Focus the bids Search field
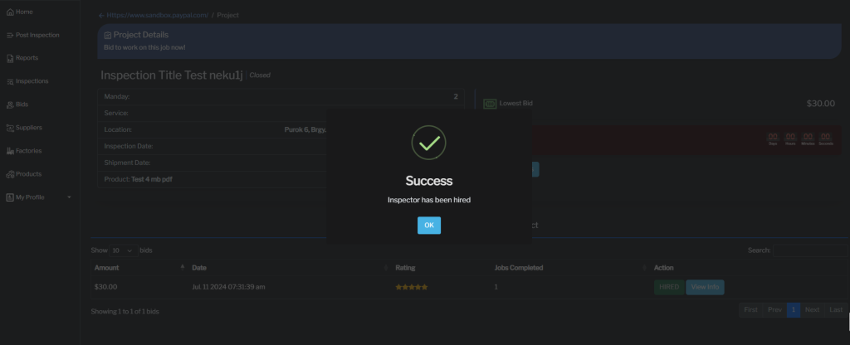Viewport: 850px width, 345px height. pos(810,250)
